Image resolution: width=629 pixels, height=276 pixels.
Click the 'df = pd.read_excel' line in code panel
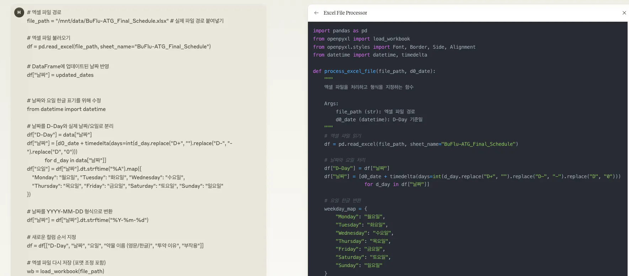pos(421,144)
